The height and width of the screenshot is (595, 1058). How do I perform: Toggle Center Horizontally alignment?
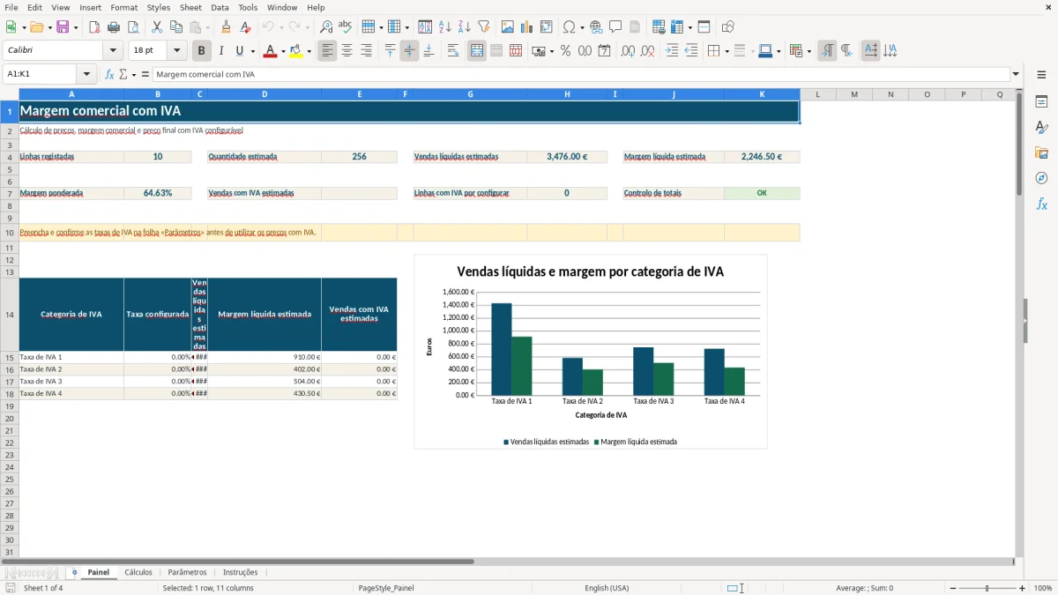tap(346, 51)
